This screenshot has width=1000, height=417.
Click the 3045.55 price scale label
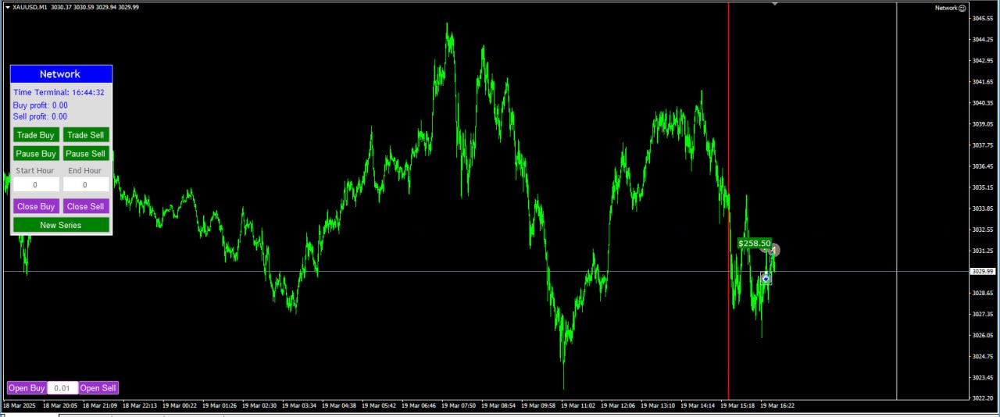pos(982,18)
